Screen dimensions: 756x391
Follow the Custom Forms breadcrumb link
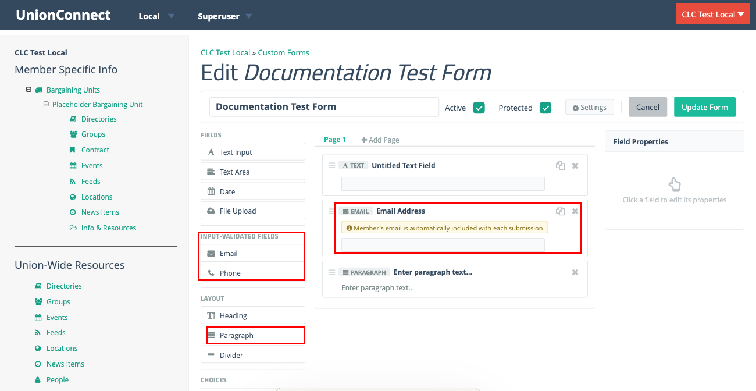[283, 52]
